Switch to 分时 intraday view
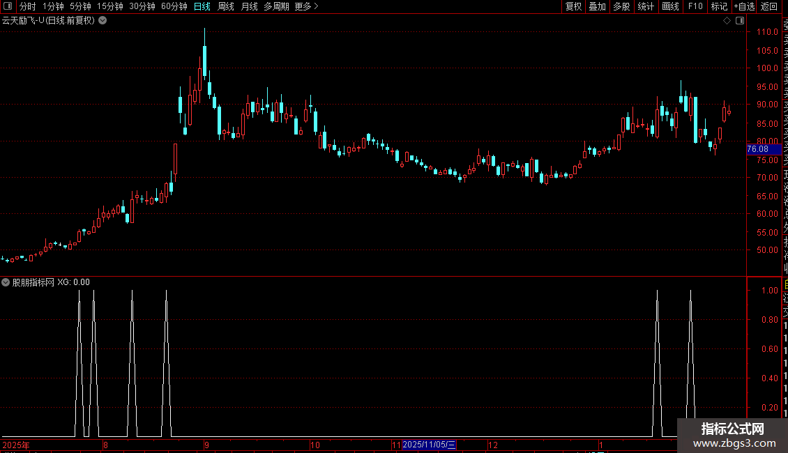Image resolution: width=788 pixels, height=453 pixels. pos(28,6)
